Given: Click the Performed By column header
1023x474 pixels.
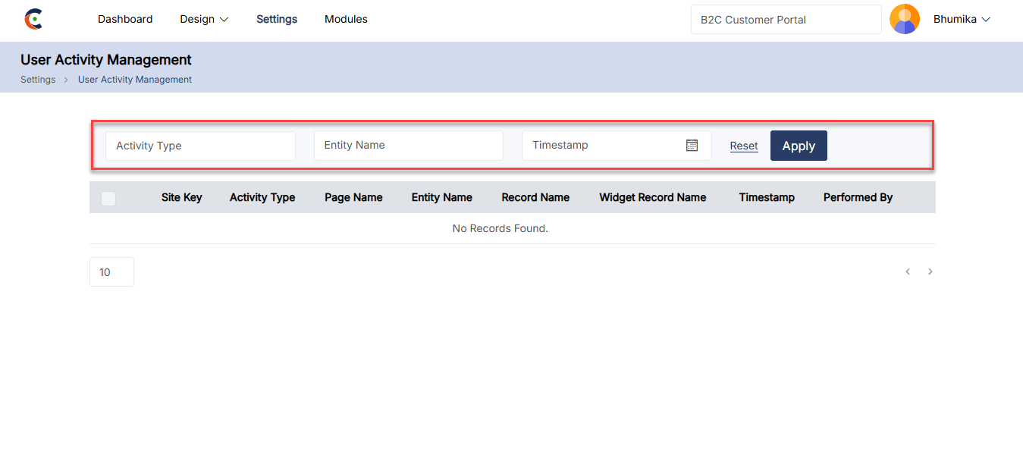Looking at the screenshot, I should click(x=858, y=198).
